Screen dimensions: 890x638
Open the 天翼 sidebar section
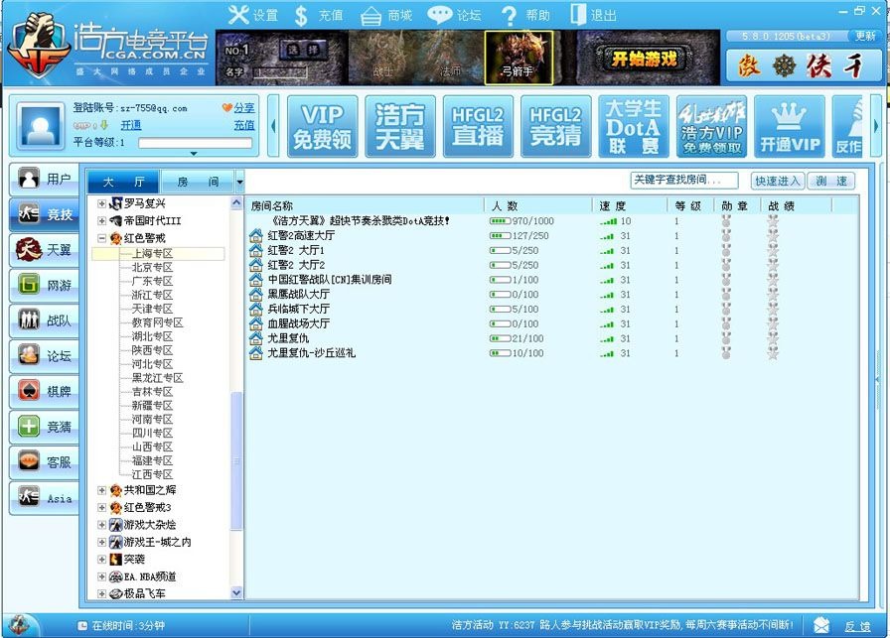click(x=45, y=250)
